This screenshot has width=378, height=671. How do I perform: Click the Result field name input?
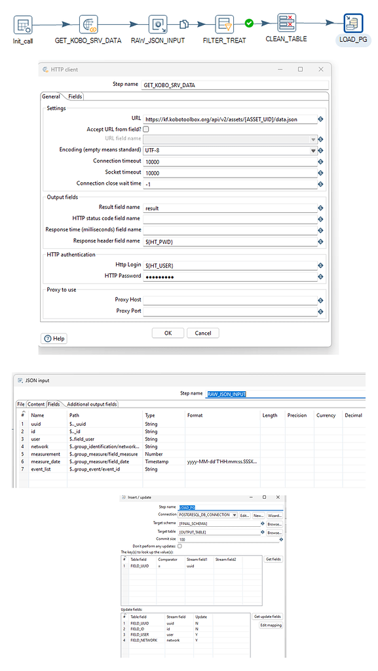[x=231, y=208]
